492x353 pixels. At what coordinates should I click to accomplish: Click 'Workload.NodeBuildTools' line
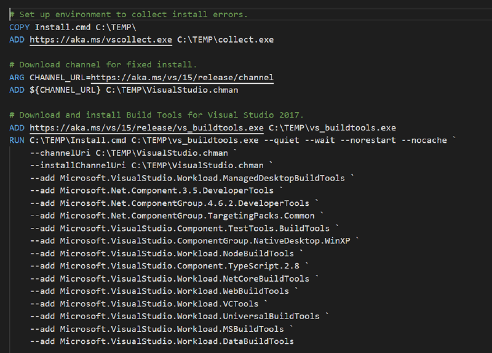pyautogui.click(x=166, y=254)
